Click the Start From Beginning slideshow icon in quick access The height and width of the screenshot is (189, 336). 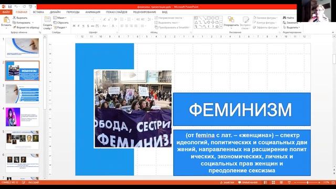coord(30,7)
